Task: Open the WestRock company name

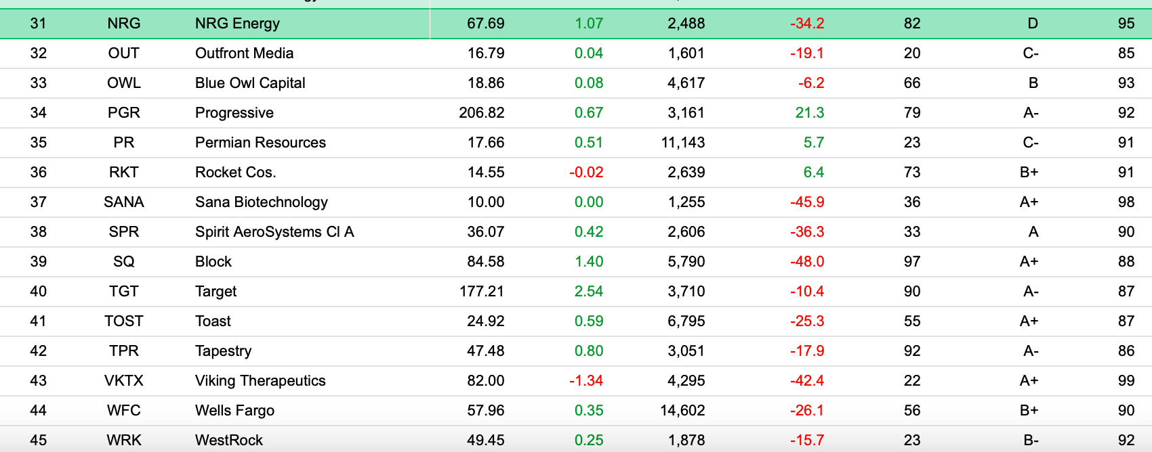Action: (x=228, y=440)
